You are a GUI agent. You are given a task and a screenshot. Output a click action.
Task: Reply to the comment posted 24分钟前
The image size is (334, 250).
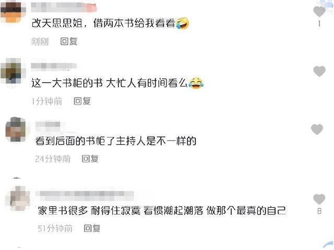90,158
